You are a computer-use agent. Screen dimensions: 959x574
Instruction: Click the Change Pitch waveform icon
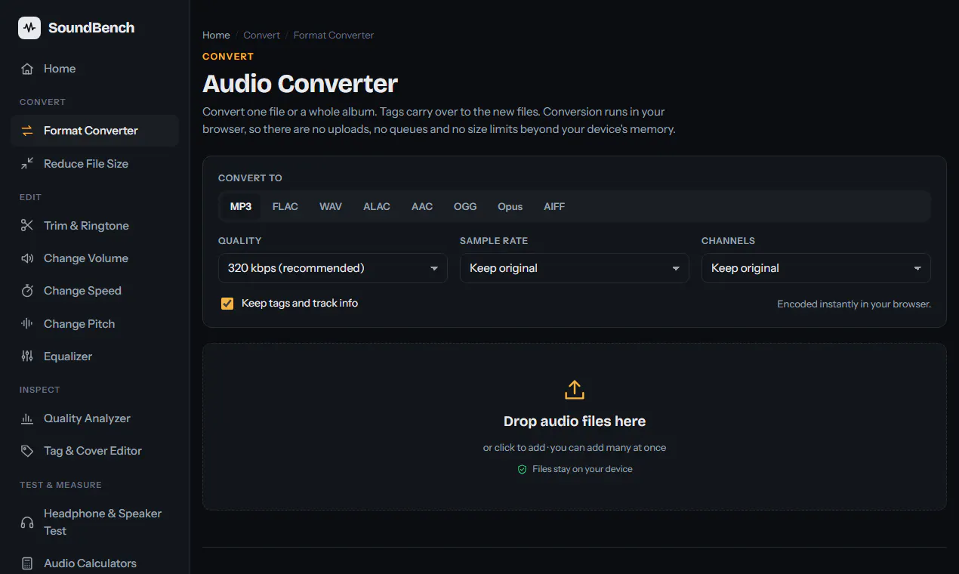pos(27,323)
